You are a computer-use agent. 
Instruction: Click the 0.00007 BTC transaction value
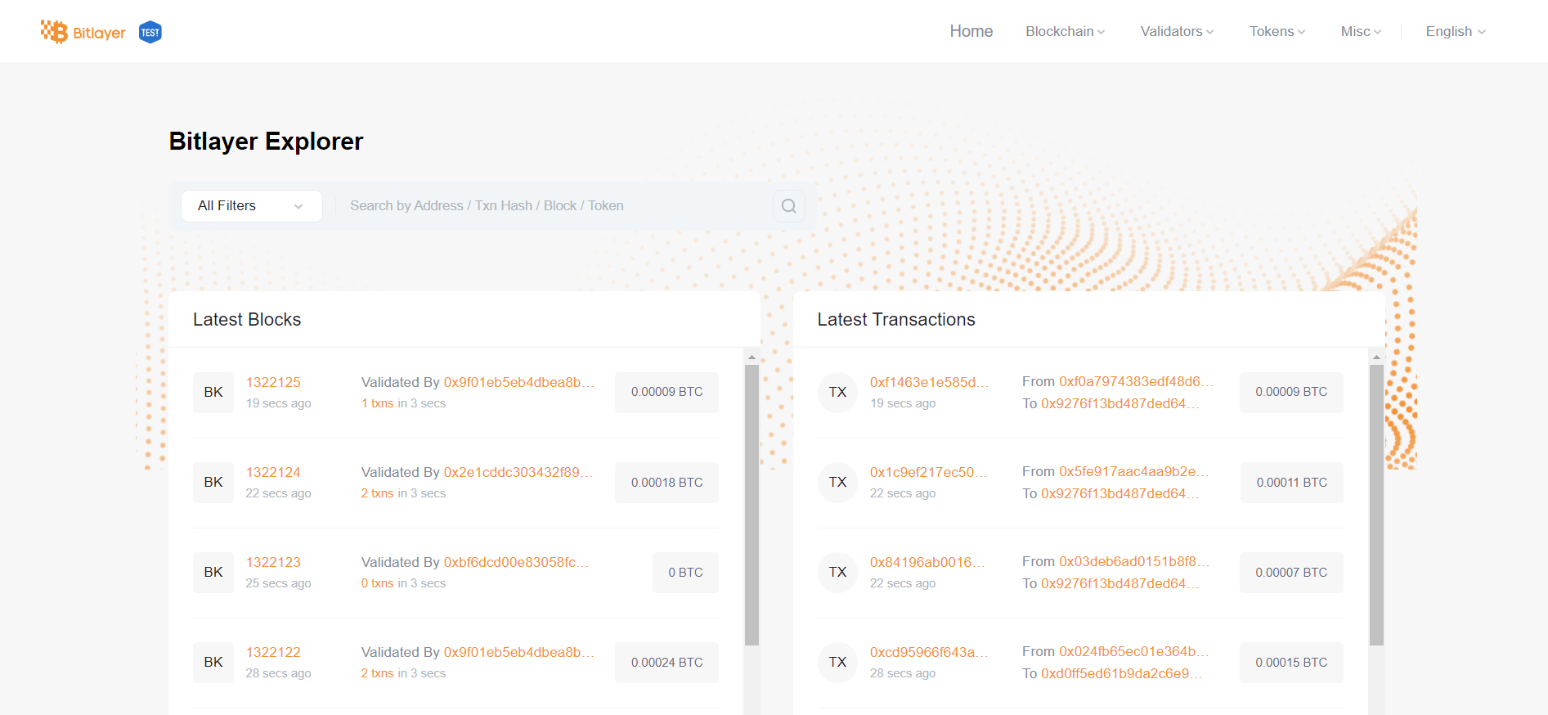click(x=1291, y=573)
